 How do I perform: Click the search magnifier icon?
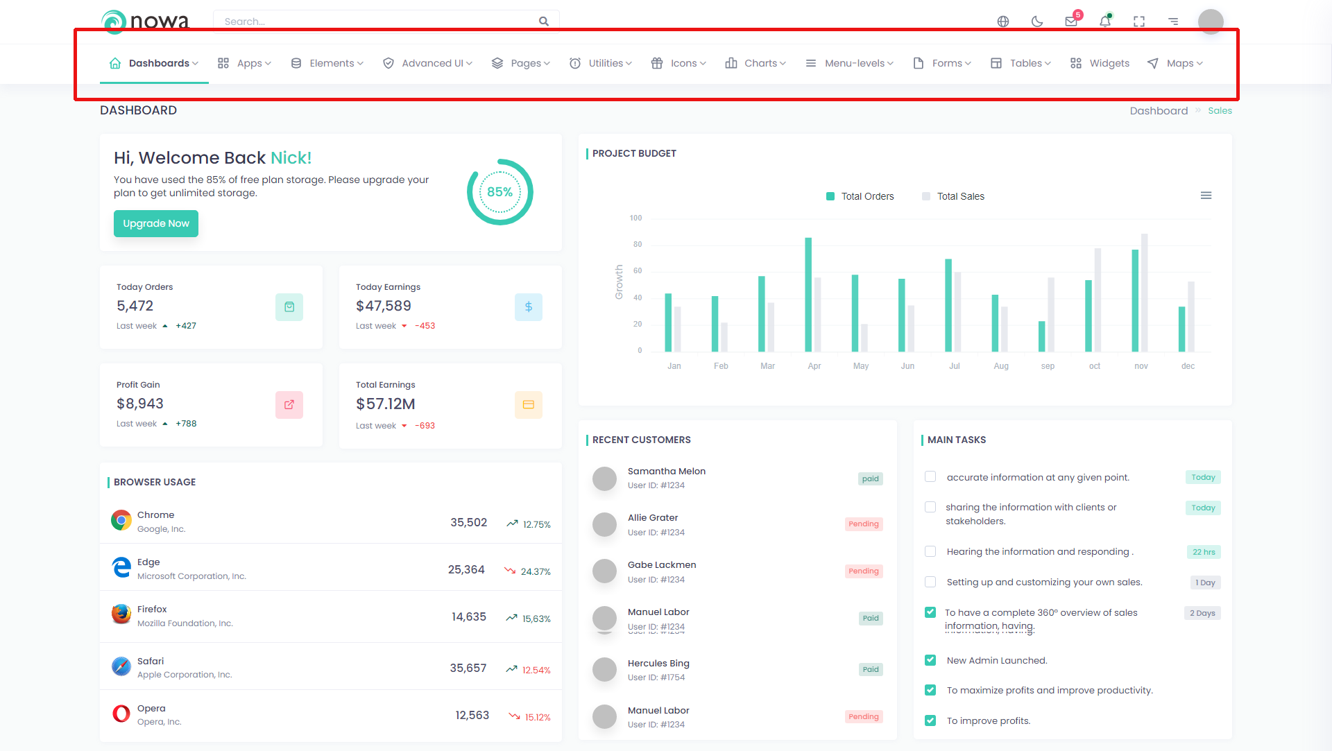pos(544,21)
